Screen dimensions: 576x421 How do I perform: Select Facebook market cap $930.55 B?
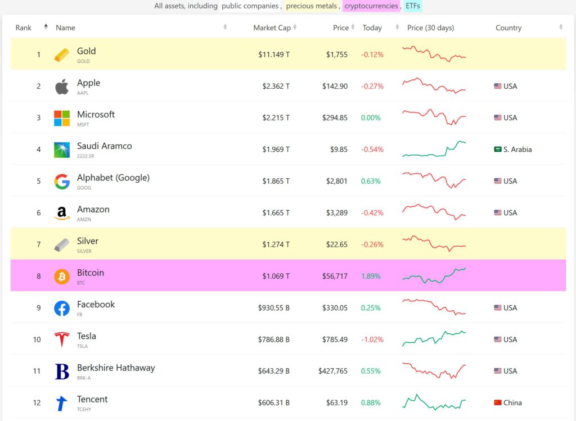pos(274,308)
